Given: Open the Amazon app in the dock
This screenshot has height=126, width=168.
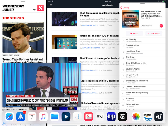Looking at the screenshot, I should click(147, 117).
